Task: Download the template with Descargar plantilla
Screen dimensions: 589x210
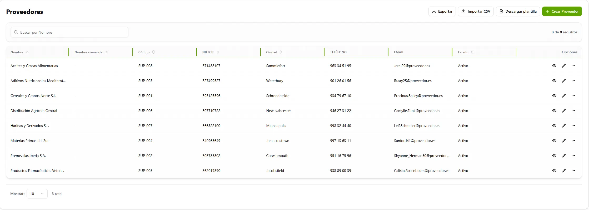Action: pyautogui.click(x=518, y=11)
